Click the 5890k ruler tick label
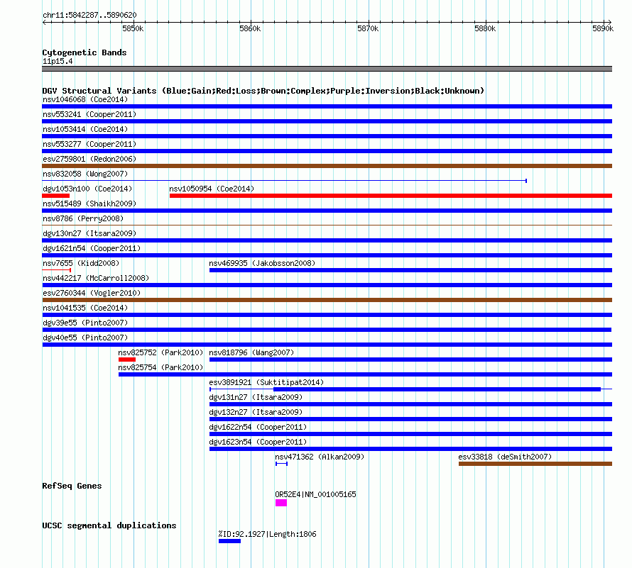 (x=603, y=28)
